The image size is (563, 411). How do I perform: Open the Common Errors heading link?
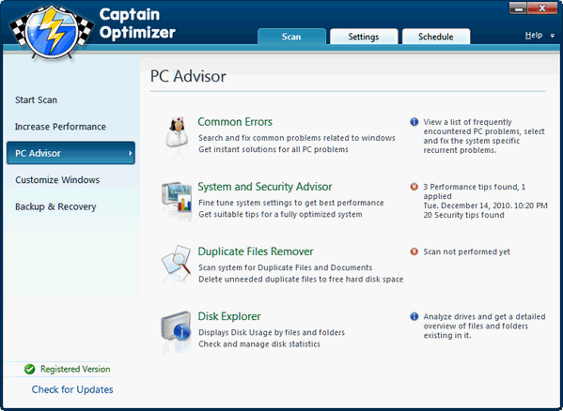pos(235,122)
